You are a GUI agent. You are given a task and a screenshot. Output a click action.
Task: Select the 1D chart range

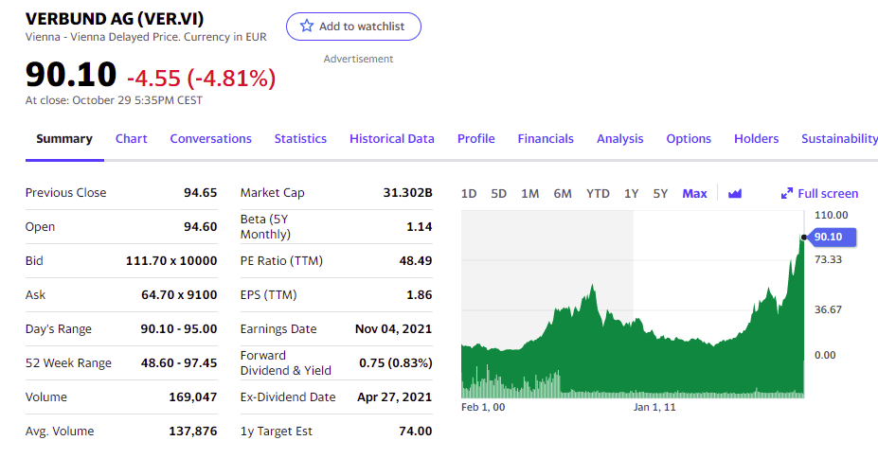(x=469, y=193)
